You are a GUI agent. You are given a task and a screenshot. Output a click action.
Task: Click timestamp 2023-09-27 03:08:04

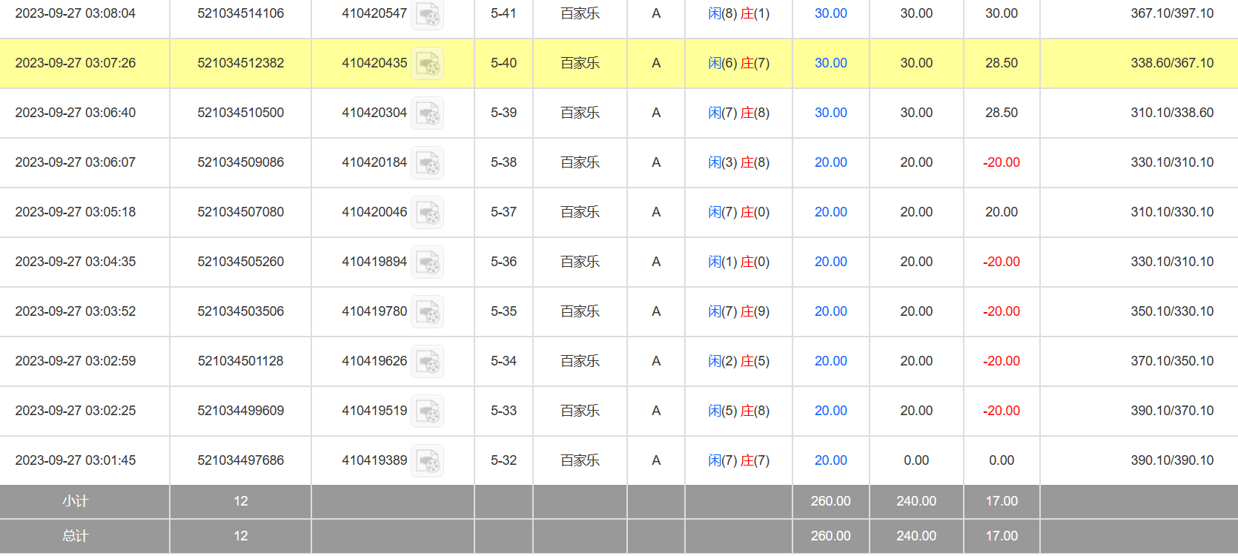coord(76,13)
